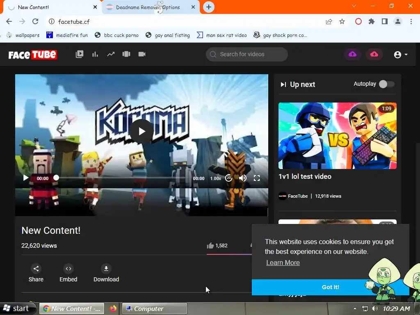
Task: Show hidden system tray icons arrow
Action: 355,309
